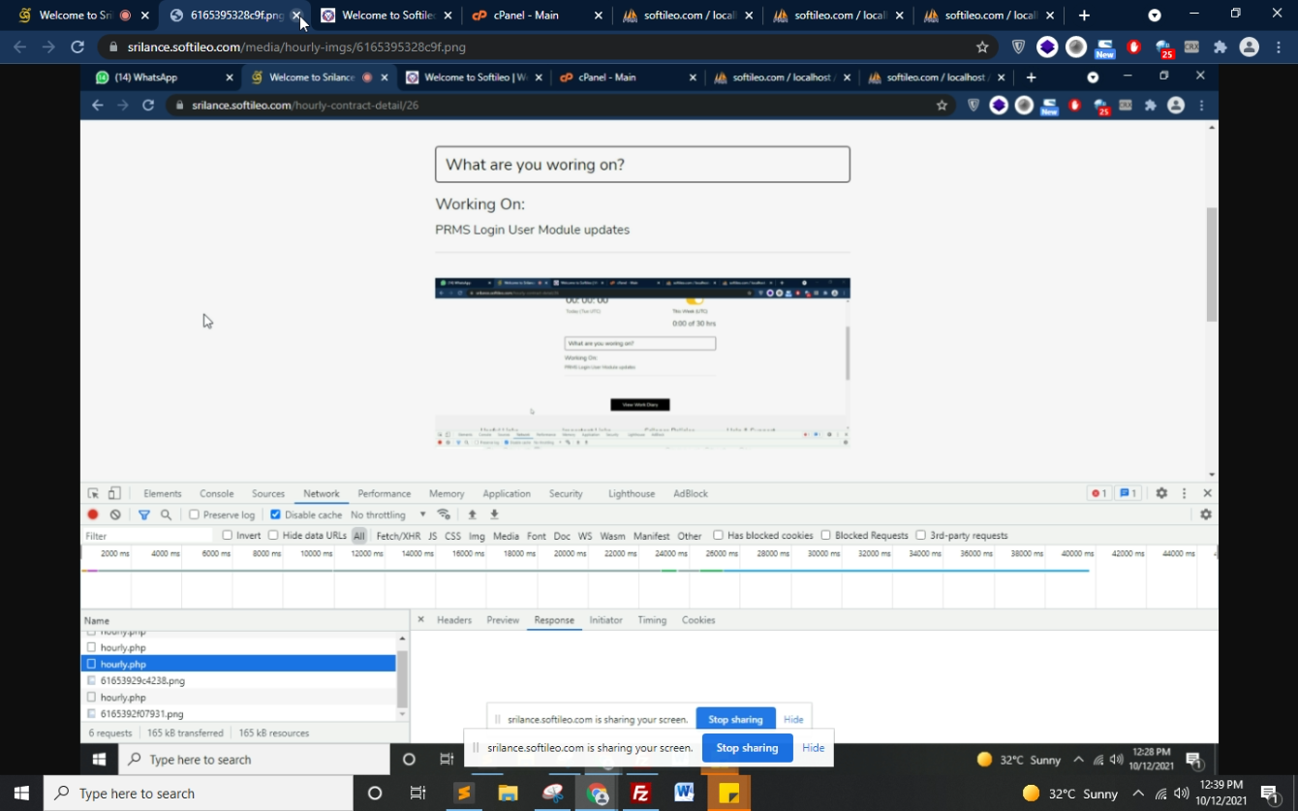
Task: Switch to the cPanel - Main tab
Action: point(528,16)
